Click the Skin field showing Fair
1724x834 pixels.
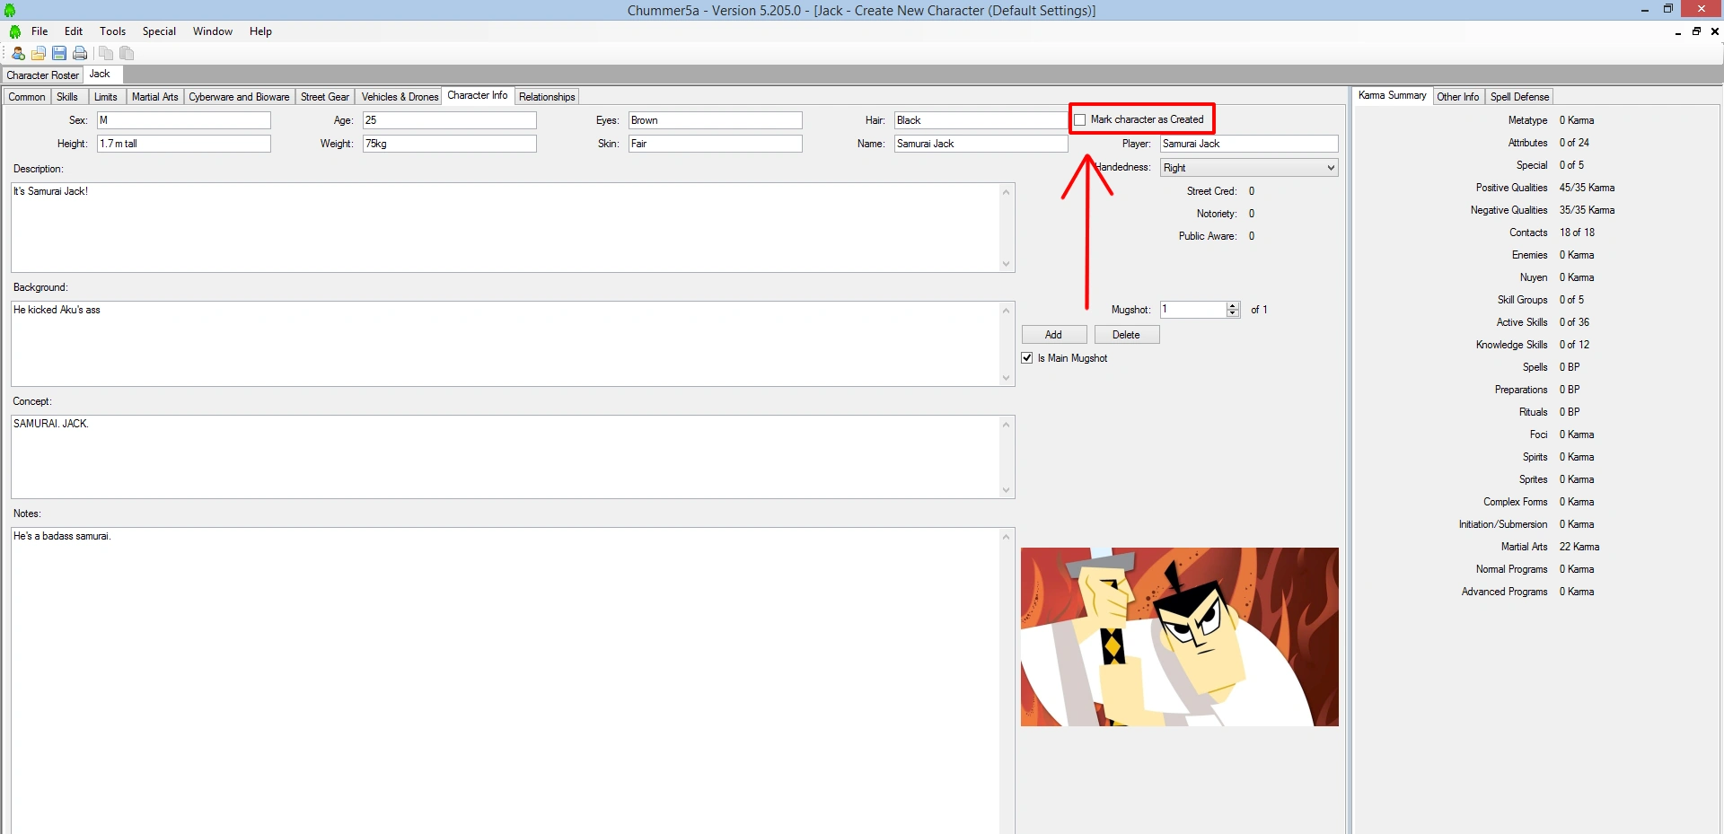[716, 144]
